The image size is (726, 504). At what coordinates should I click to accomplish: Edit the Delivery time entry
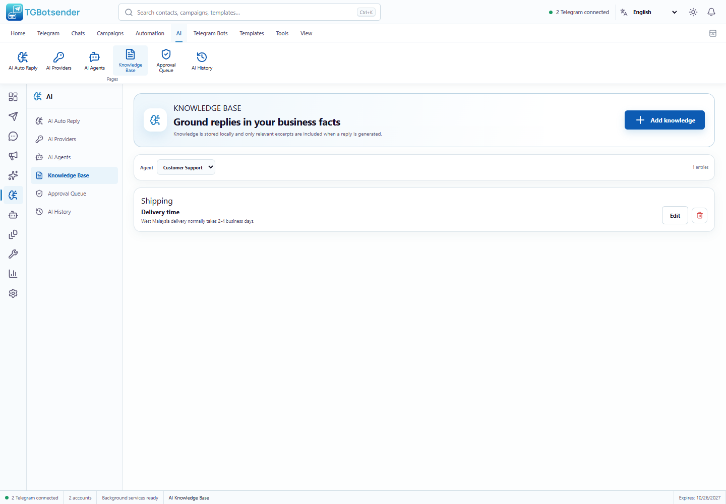click(x=675, y=215)
